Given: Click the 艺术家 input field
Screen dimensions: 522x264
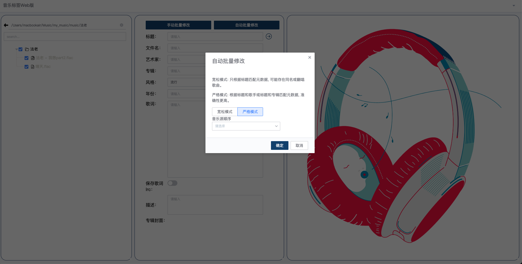Looking at the screenshot, I should coord(187,59).
